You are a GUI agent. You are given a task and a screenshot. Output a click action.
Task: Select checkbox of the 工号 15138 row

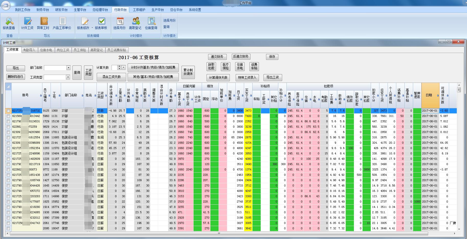tap(8, 122)
